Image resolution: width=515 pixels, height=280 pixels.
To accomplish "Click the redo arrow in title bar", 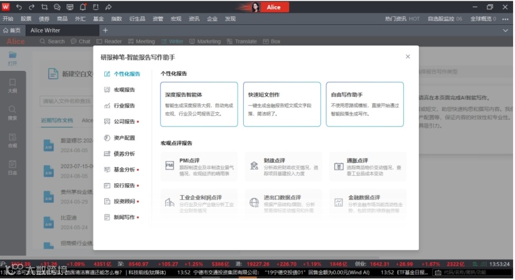I will pyautogui.click(x=32, y=7).
